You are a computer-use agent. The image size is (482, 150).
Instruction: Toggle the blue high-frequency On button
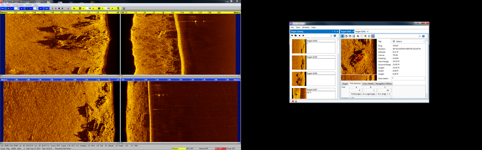(x=3, y=8)
